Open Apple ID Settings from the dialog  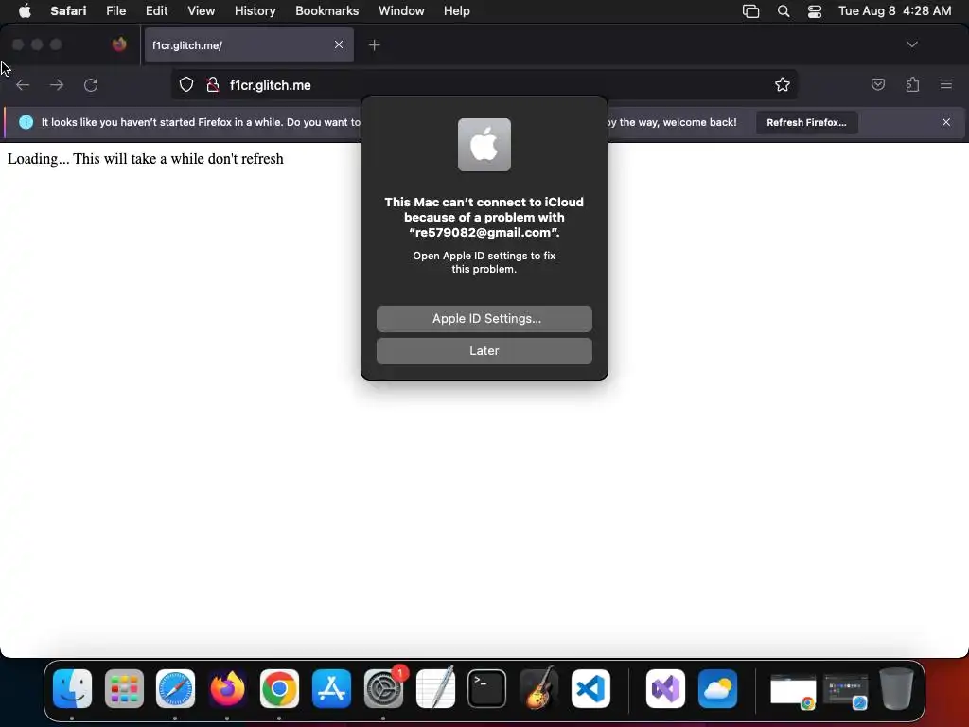click(484, 318)
